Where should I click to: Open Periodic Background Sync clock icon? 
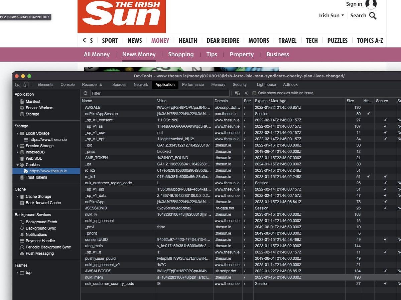[22, 247]
